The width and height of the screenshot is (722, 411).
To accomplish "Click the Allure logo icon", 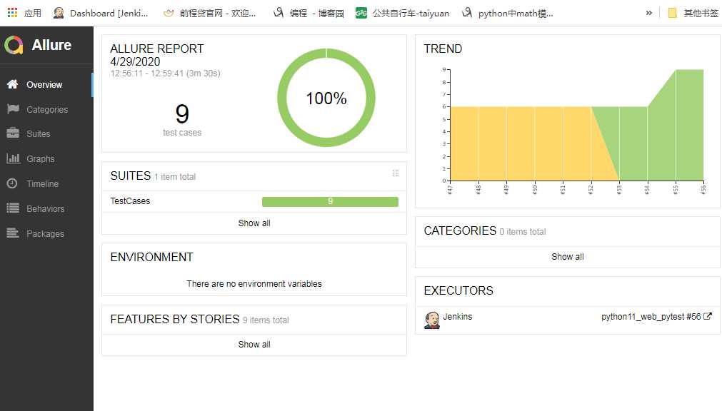I will pyautogui.click(x=14, y=45).
